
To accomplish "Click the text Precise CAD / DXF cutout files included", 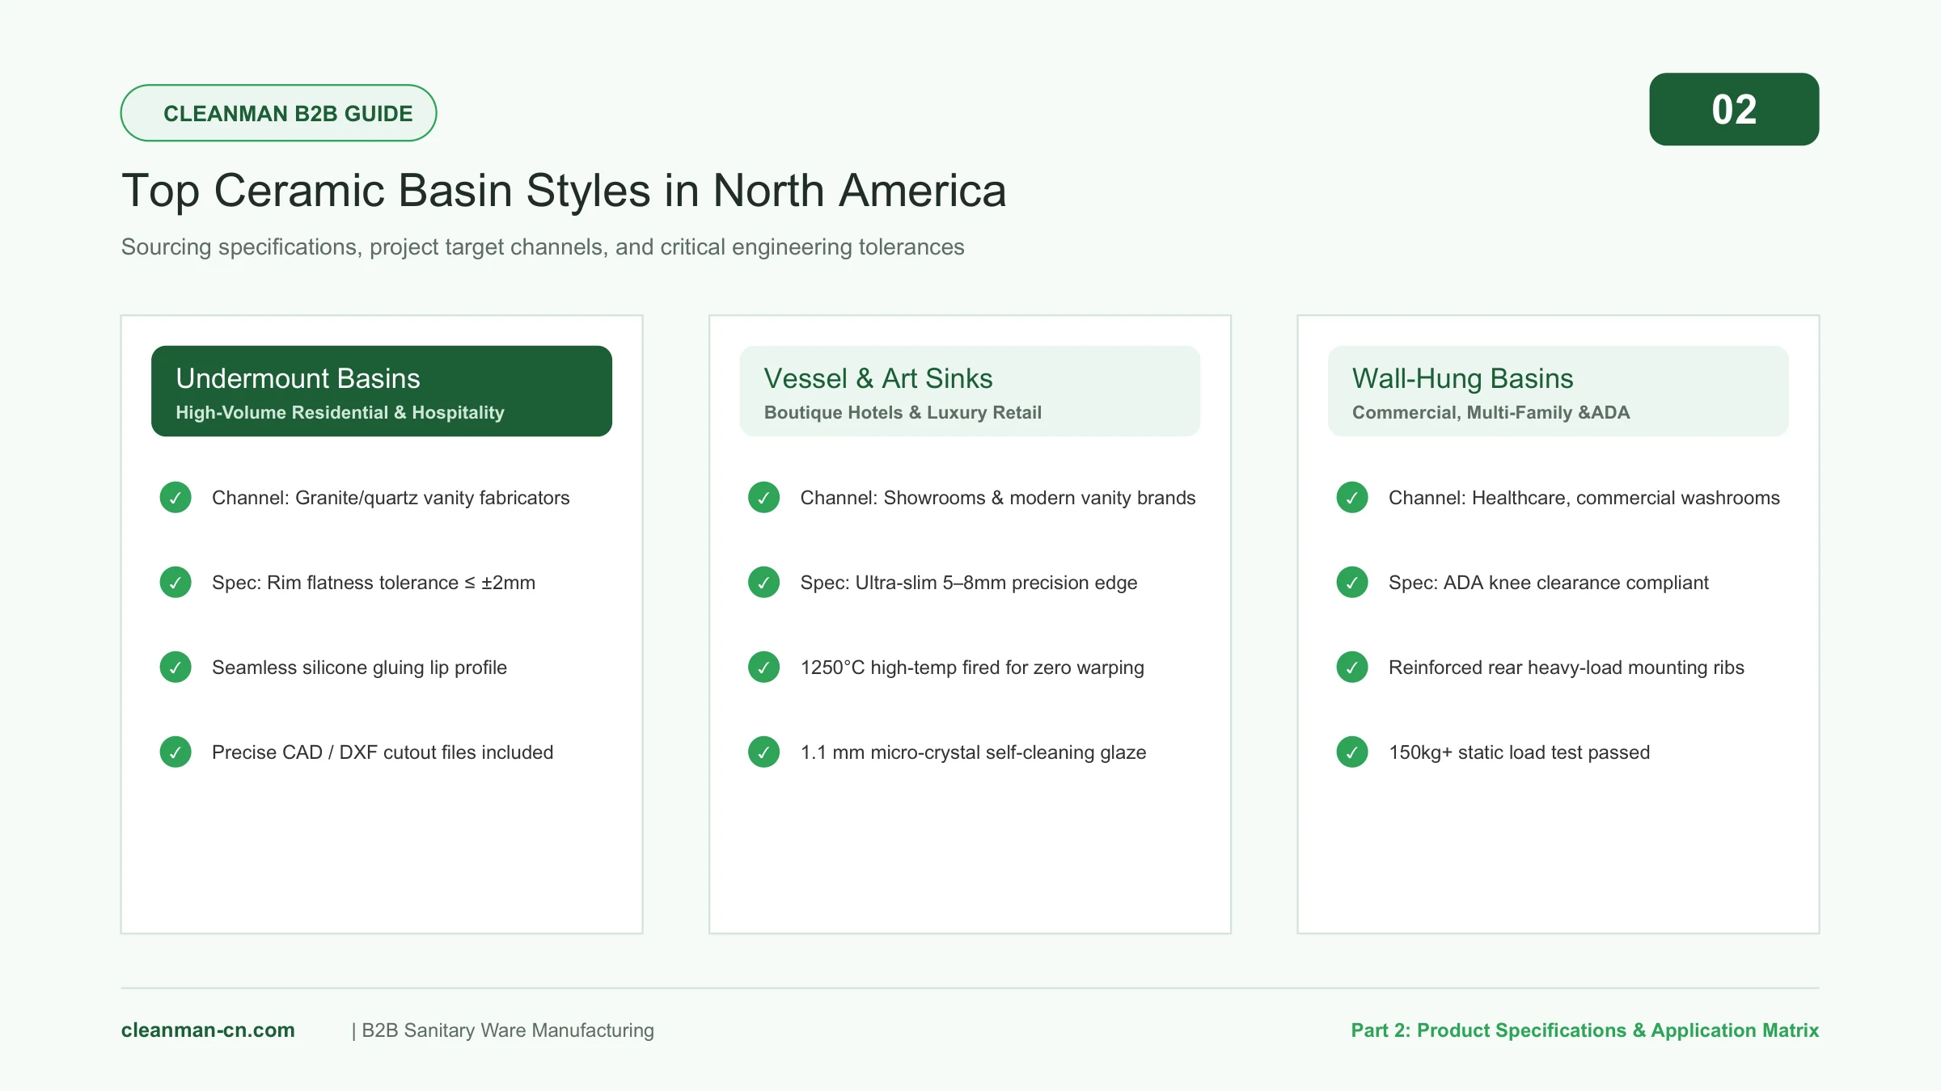I will (383, 752).
